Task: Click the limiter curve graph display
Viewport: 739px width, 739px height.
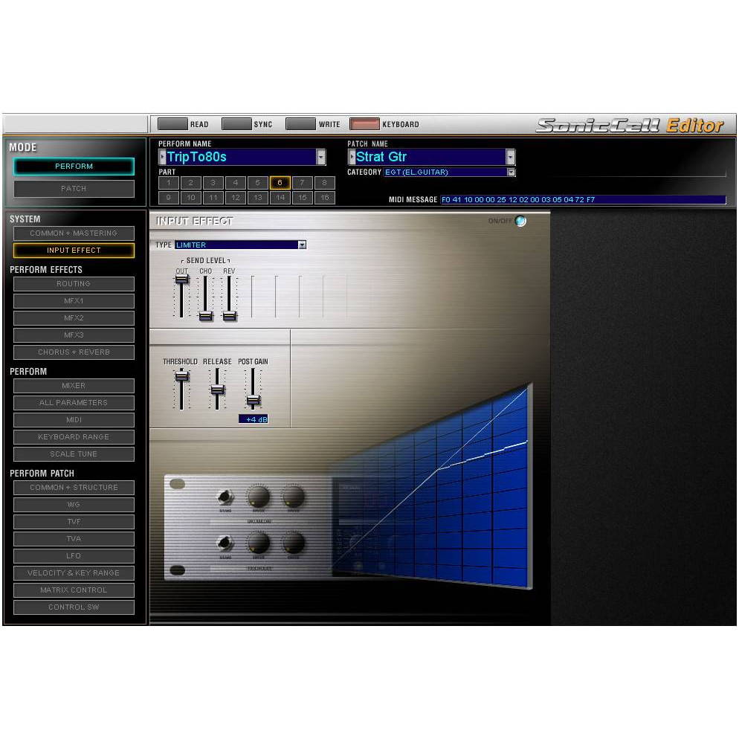Action: point(431,488)
